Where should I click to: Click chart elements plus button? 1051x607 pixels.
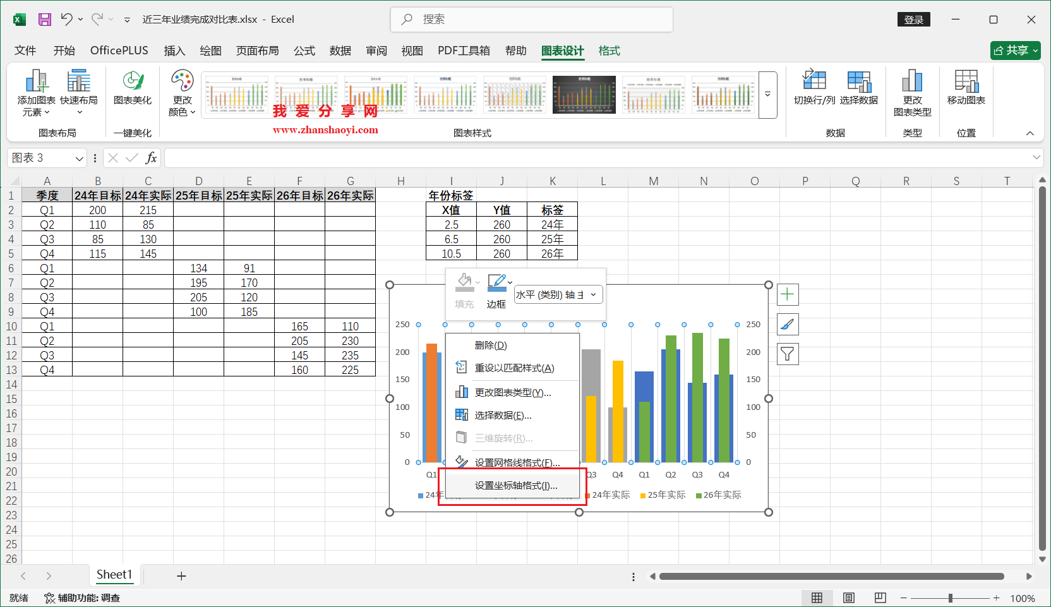(x=788, y=294)
